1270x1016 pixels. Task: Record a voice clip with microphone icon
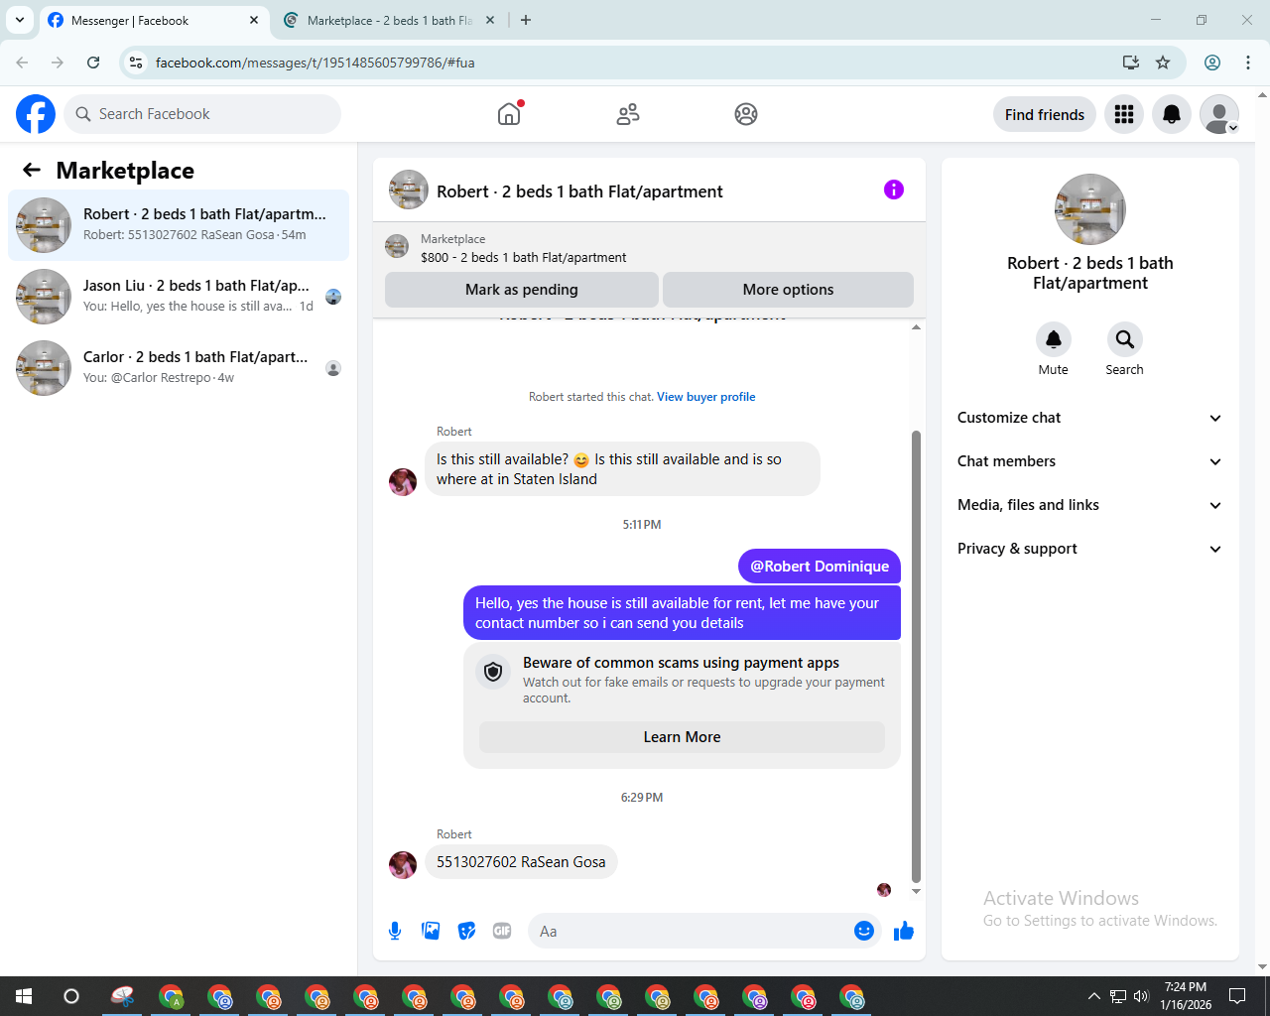[x=395, y=931]
